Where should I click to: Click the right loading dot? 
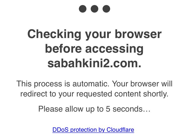[106, 9]
